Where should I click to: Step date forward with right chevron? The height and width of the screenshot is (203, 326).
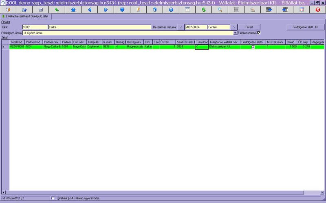click(234, 27)
